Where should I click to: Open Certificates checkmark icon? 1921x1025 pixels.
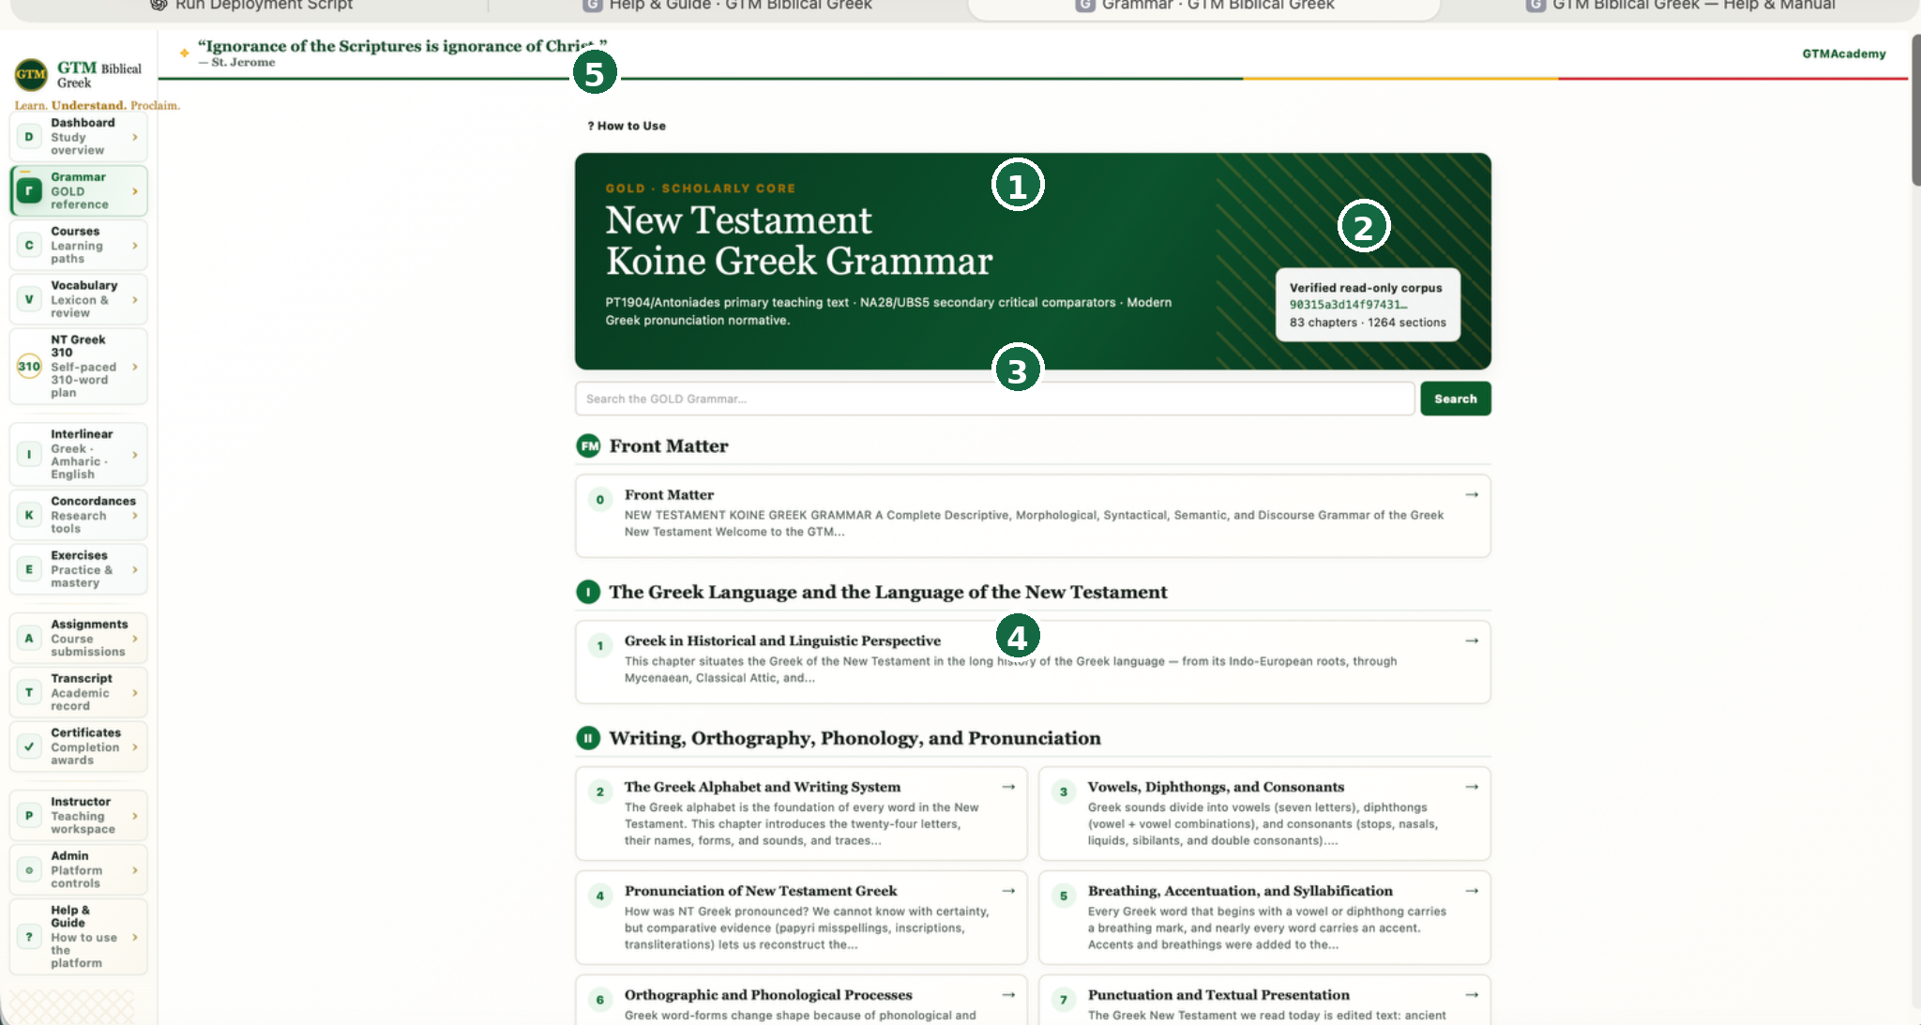[29, 747]
